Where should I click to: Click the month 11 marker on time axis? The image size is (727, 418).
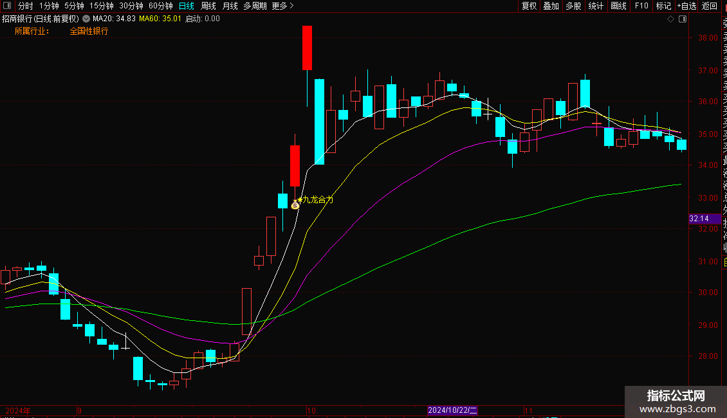[x=529, y=410]
